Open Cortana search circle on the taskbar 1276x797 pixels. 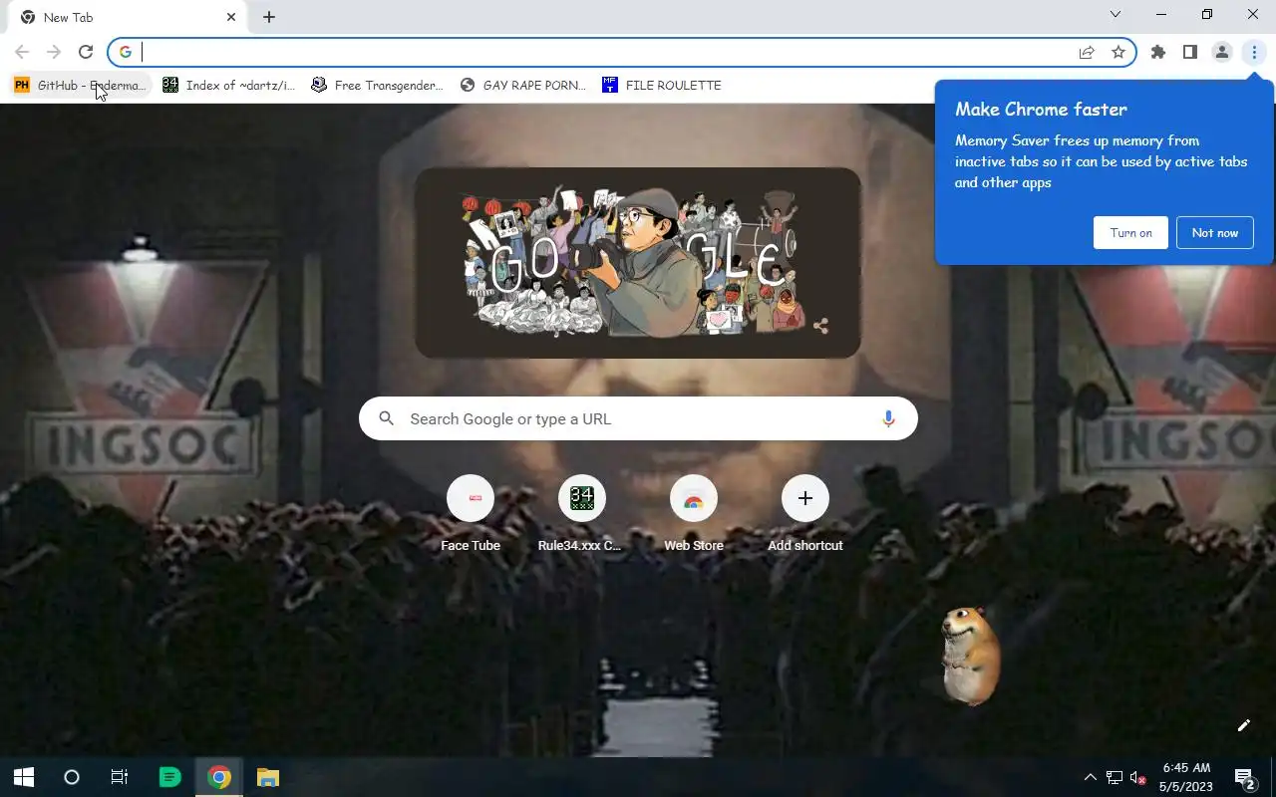point(72,777)
